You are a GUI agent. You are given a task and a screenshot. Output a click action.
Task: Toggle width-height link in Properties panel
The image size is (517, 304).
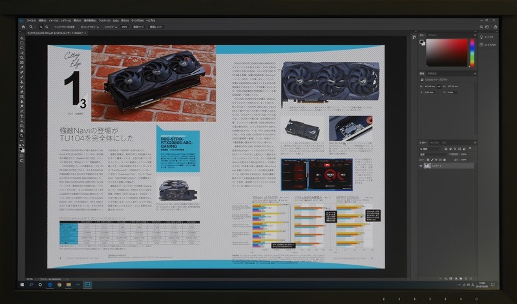click(x=439, y=86)
